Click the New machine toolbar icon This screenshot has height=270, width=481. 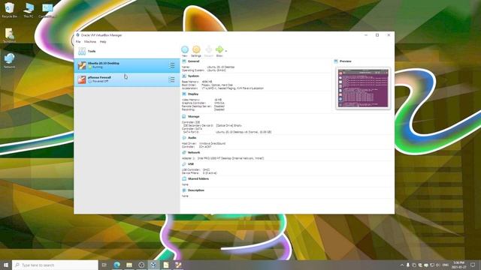pos(185,49)
